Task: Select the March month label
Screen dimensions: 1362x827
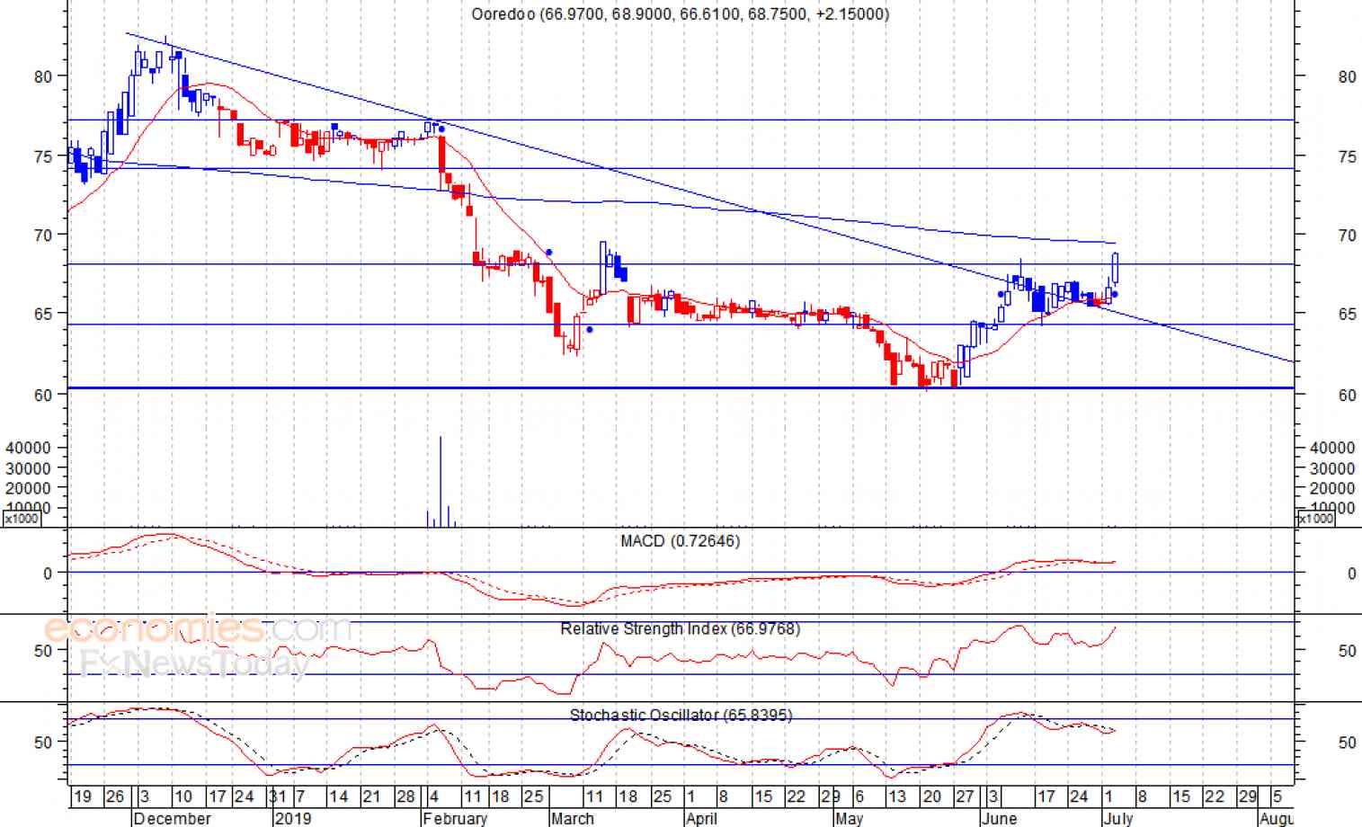Action: [573, 818]
